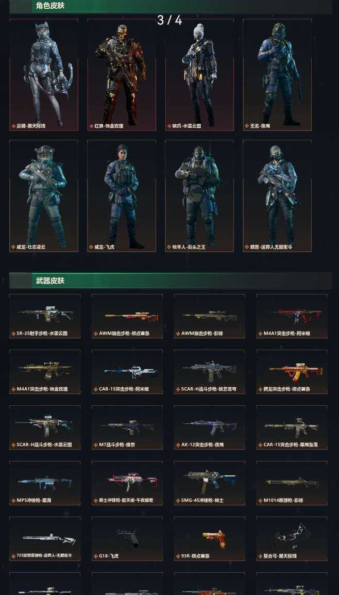Click the 武器皮肤 section header
This screenshot has height=595, width=339.
coord(50,281)
